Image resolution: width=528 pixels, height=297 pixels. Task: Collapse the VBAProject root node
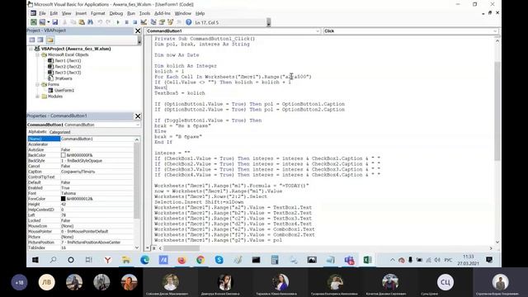[x=31, y=49]
